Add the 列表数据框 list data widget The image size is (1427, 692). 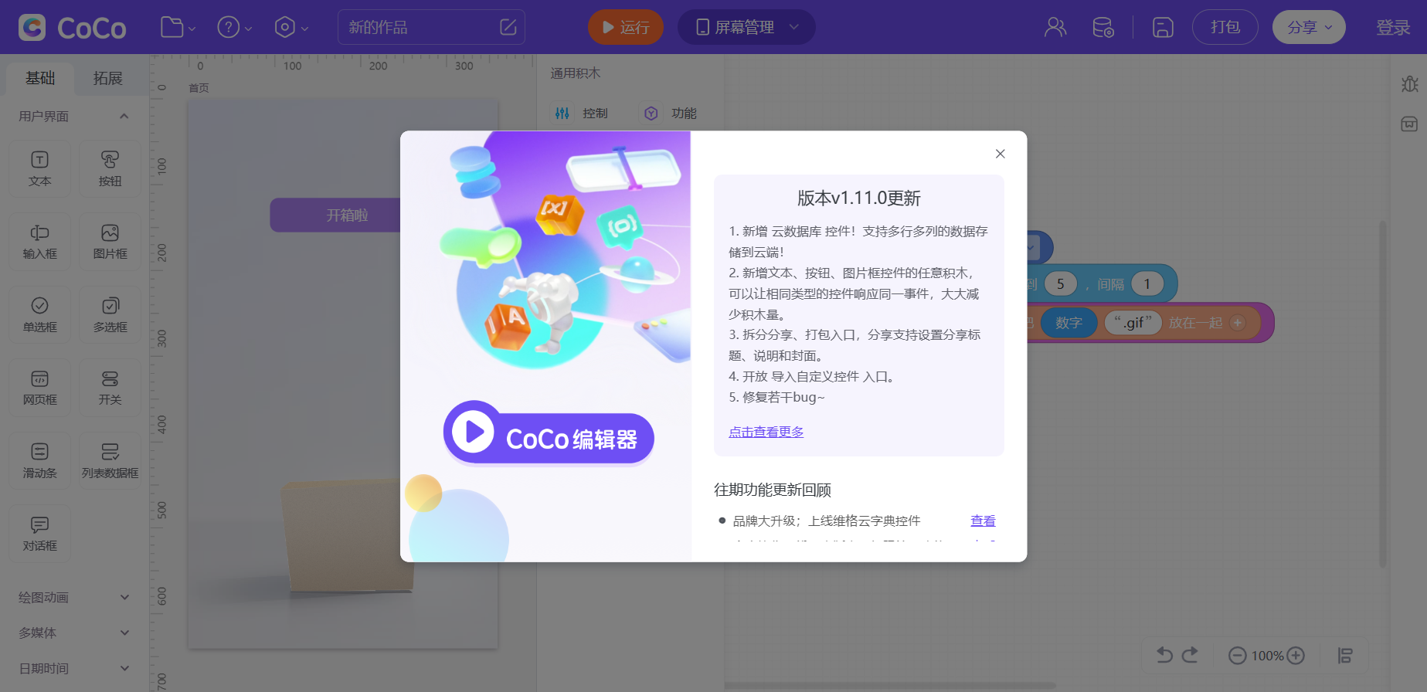point(110,460)
